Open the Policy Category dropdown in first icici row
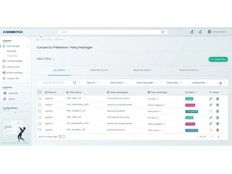The height and width of the screenshot is (174, 232). [156, 105]
